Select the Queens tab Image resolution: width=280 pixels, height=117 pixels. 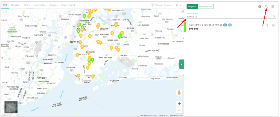(54, 5)
